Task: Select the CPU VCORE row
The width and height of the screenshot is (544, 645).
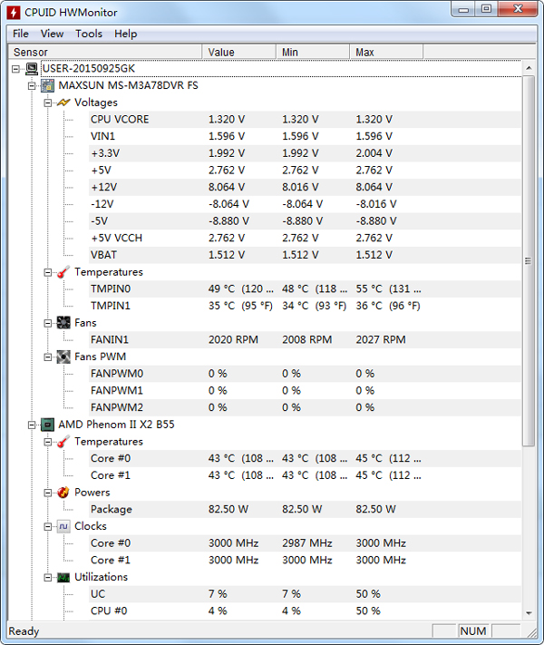Action: 306,119
